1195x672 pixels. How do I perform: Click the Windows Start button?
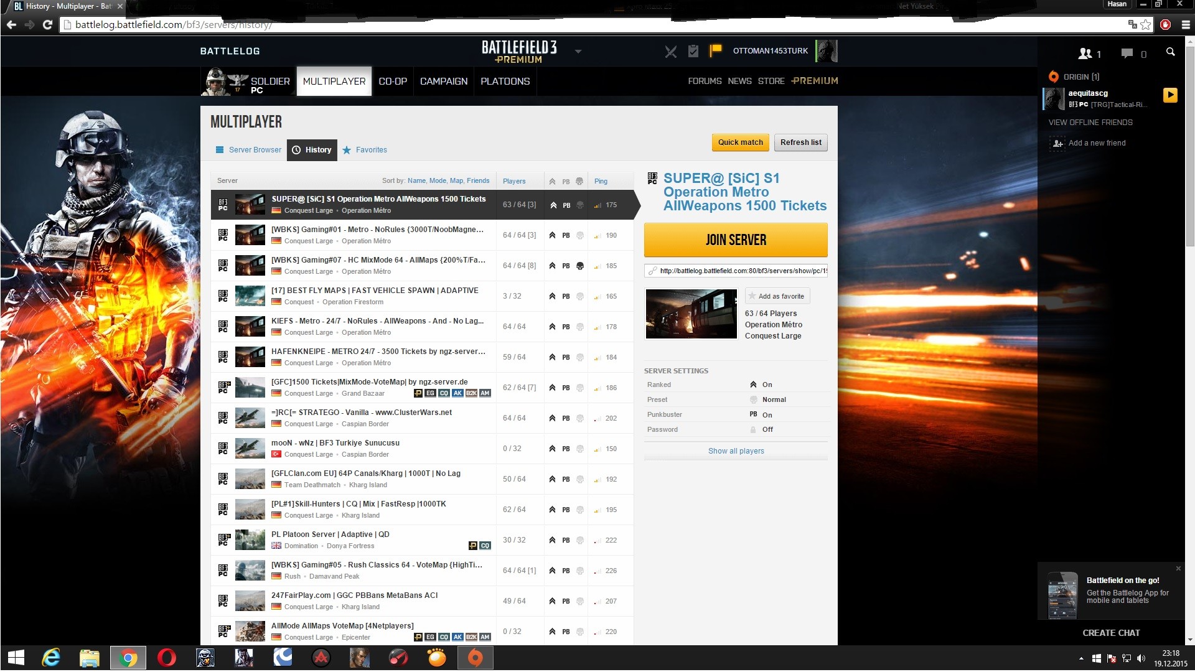click(16, 658)
